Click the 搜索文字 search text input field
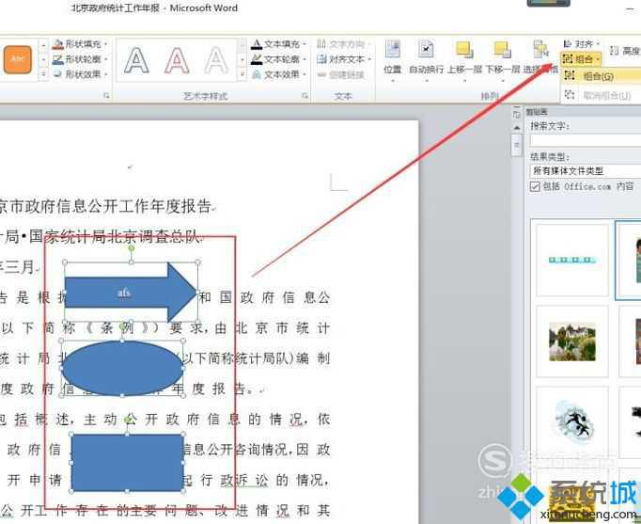641x524 pixels. click(x=586, y=141)
